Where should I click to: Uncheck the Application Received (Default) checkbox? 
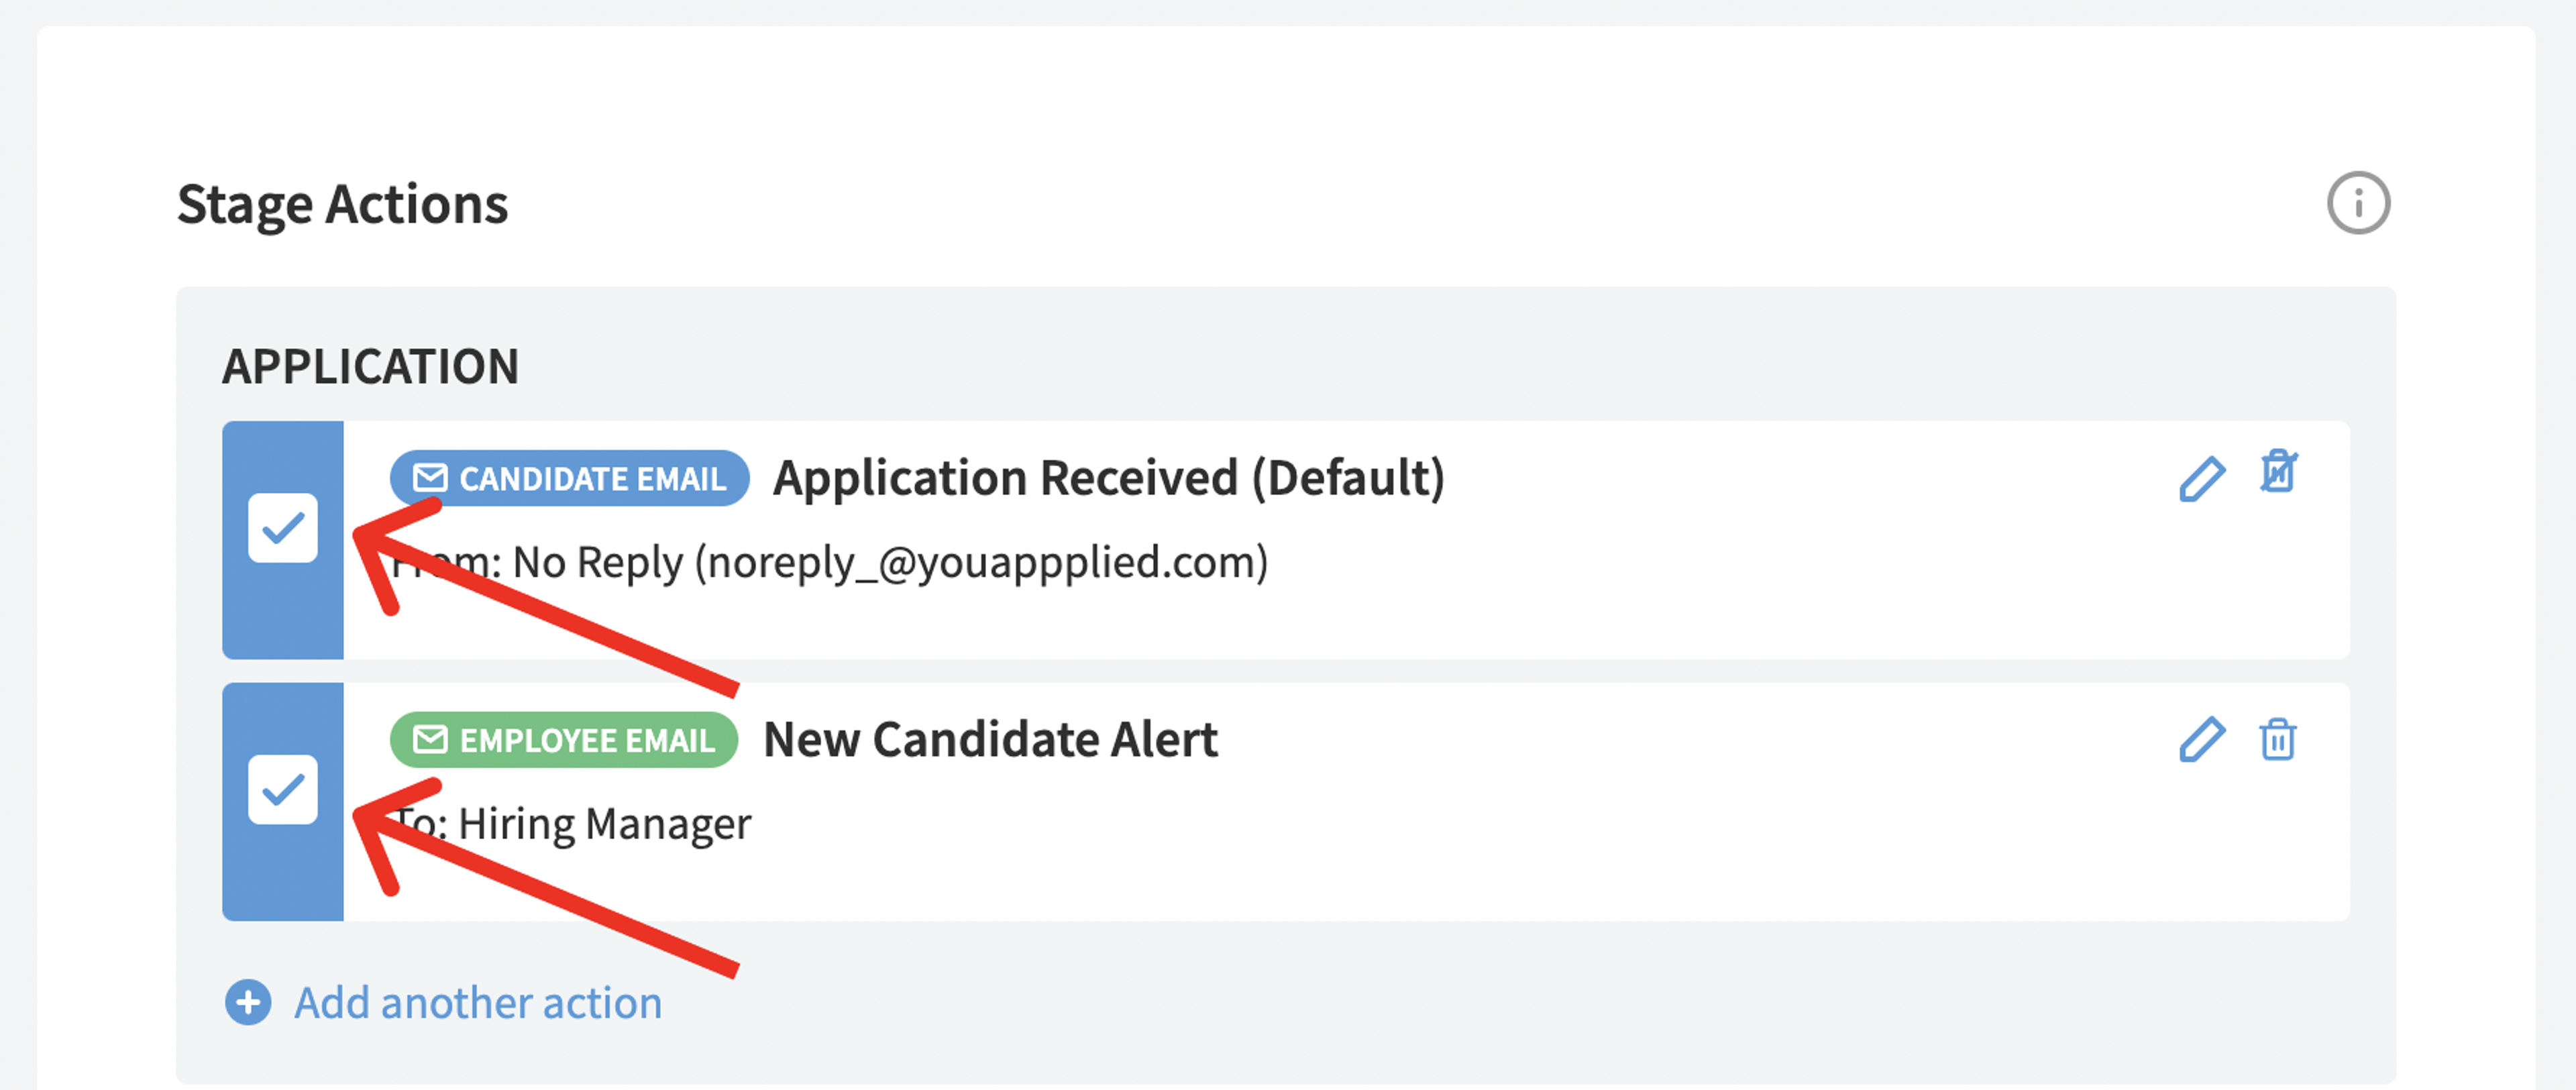coord(283,528)
